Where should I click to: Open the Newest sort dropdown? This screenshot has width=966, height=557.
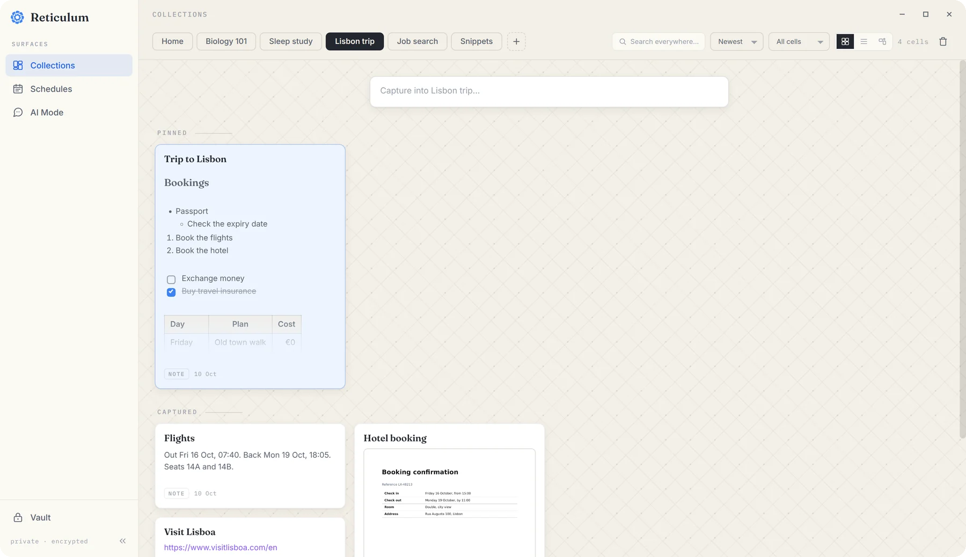tap(736, 41)
